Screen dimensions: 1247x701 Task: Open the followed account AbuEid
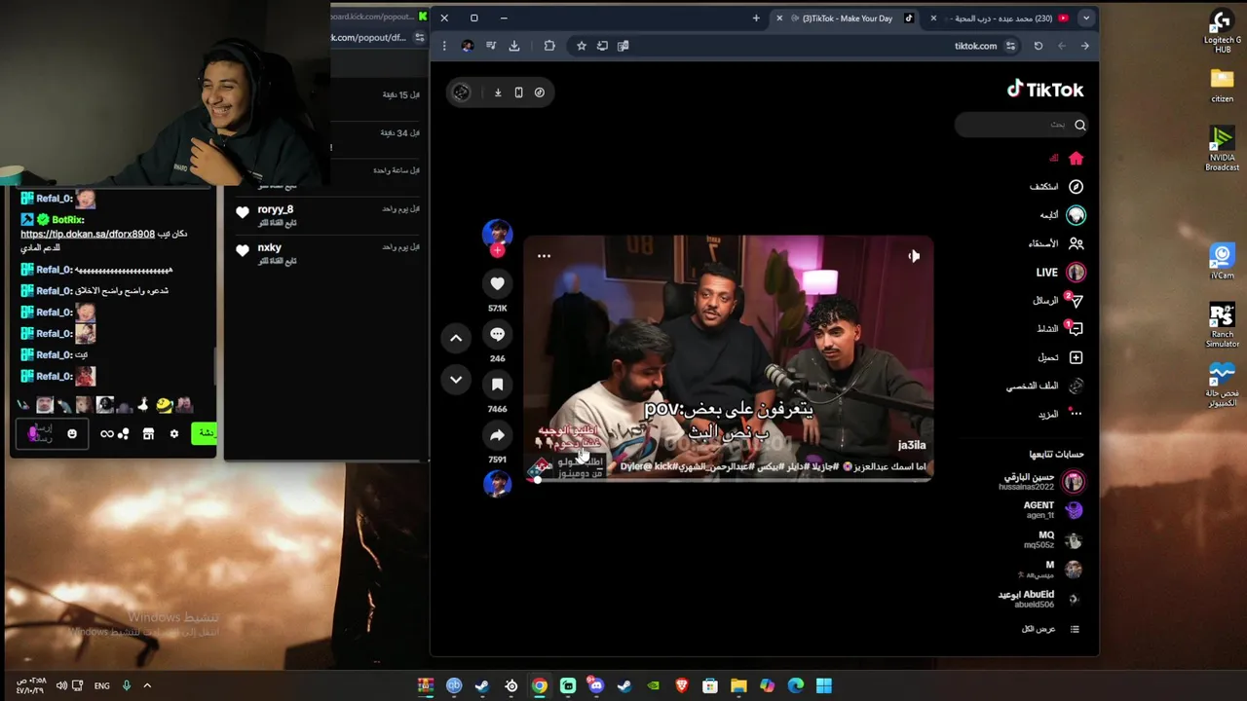tap(1039, 598)
